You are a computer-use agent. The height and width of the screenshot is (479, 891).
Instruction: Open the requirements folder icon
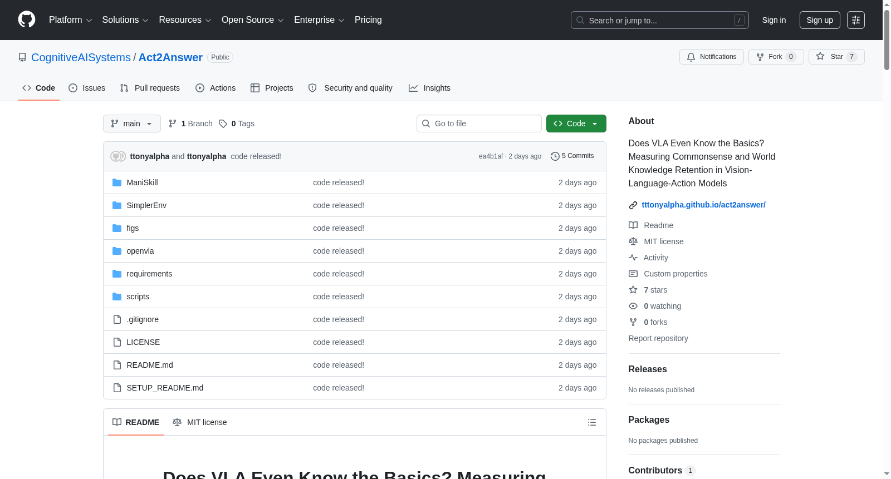(x=117, y=274)
